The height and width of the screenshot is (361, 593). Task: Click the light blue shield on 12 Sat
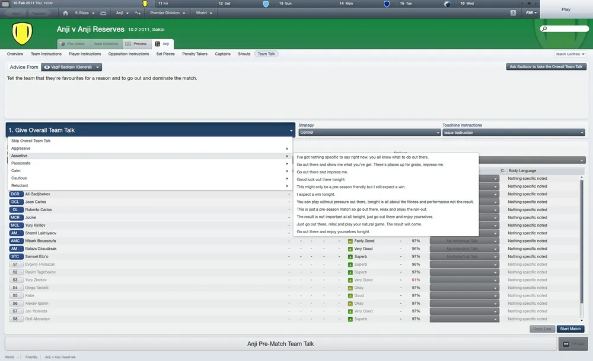click(266, 4)
